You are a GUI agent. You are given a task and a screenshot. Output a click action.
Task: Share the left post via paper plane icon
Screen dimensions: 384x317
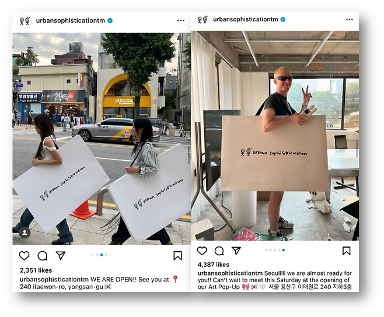pos(60,255)
